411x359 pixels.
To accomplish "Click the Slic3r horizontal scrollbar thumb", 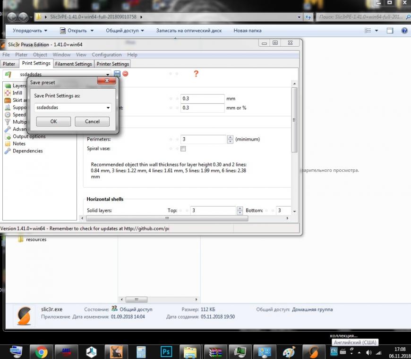I will pyautogui.click(x=167, y=218).
